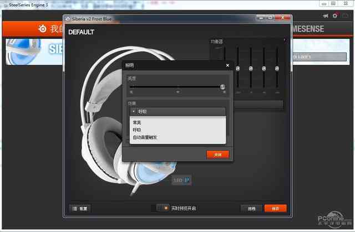Open the settings gear in SteelSeries Engine window
Viewport: 355px width, 232px height.
pyautogui.click(x=335, y=16)
